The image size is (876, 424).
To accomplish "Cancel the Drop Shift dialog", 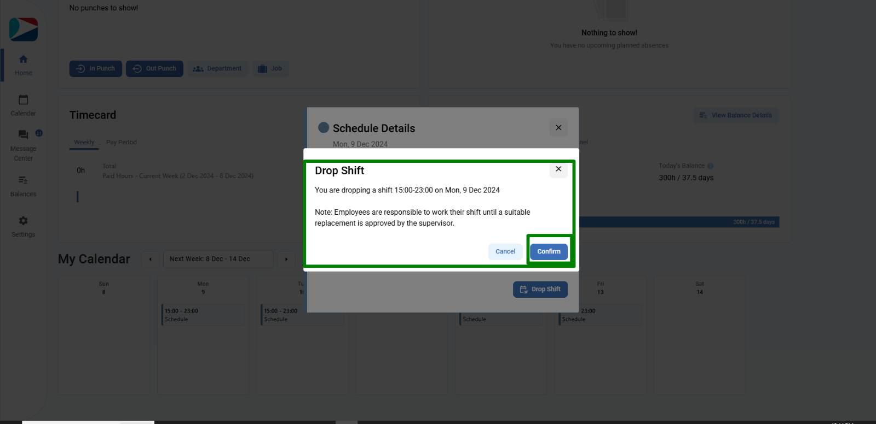I will (505, 251).
